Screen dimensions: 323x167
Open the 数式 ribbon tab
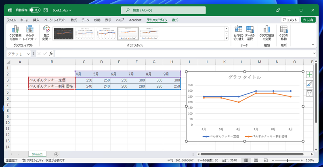(x=74, y=20)
